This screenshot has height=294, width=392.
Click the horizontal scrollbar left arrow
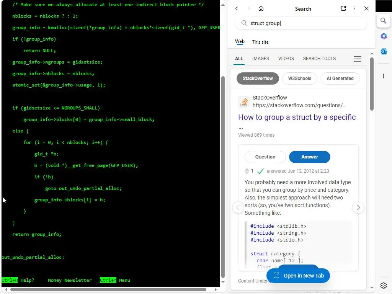pyautogui.click(x=6, y=289)
